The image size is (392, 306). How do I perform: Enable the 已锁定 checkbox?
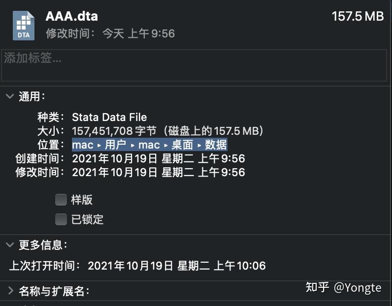coord(61,219)
